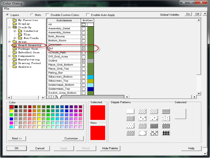Select the grid crosshatch stipple pattern
This screenshot has height=158, width=210.
(154, 126)
